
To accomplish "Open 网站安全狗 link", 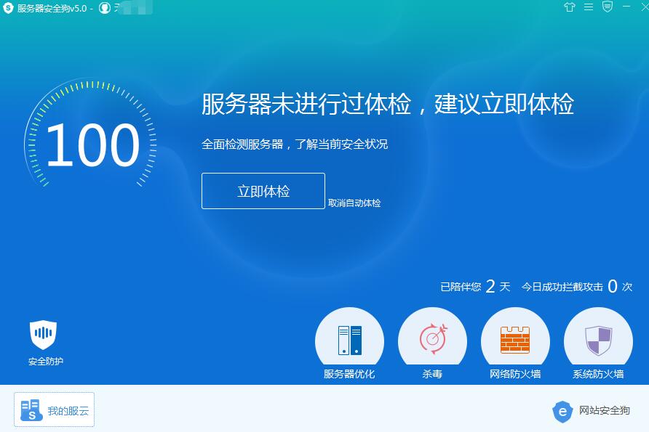I will (592, 411).
